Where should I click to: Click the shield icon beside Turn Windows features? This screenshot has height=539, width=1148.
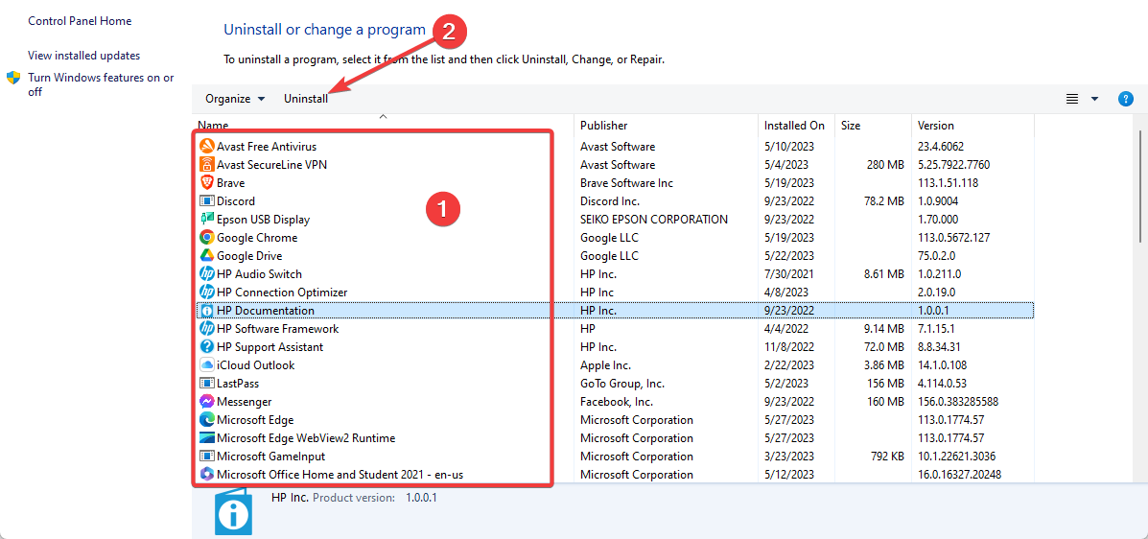13,78
